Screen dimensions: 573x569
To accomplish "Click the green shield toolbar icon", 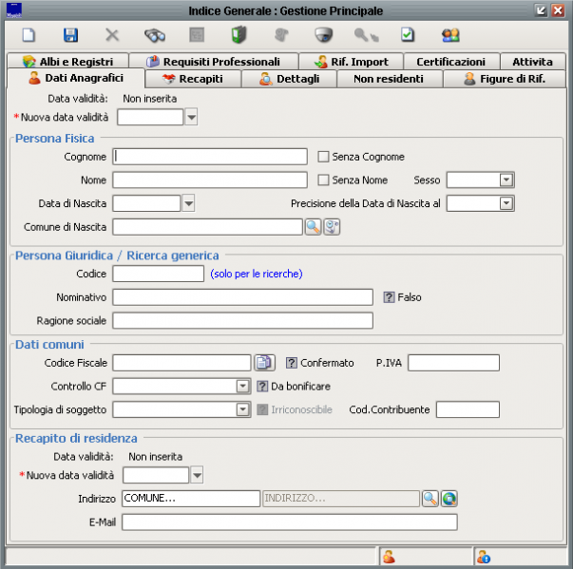I will pyautogui.click(x=239, y=35).
